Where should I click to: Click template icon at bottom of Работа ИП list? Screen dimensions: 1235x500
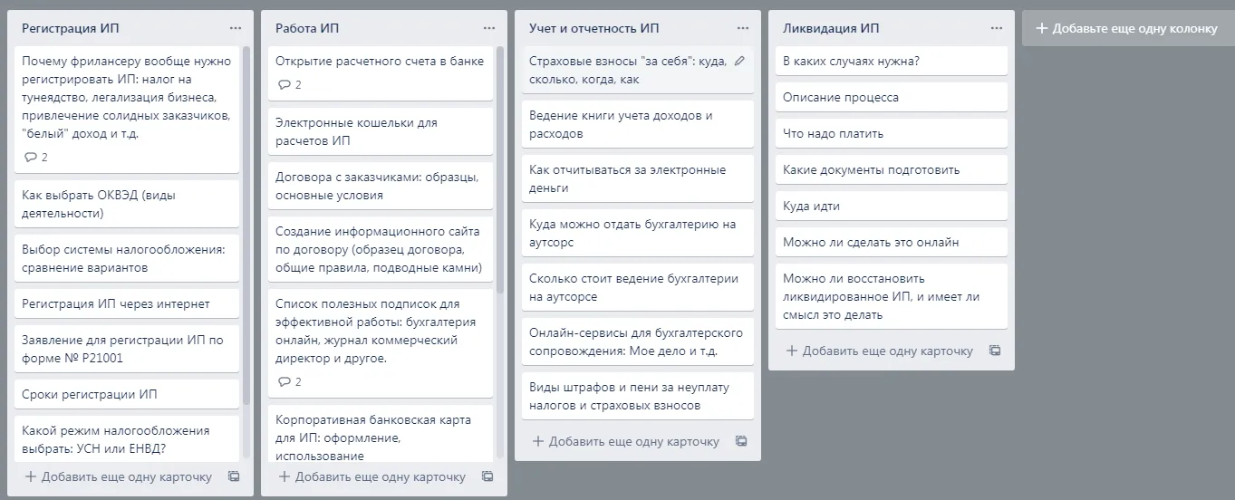pyautogui.click(x=487, y=476)
